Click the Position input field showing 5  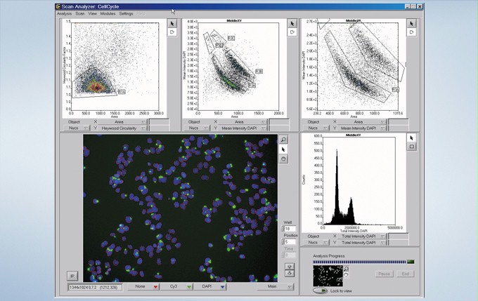coord(290,241)
